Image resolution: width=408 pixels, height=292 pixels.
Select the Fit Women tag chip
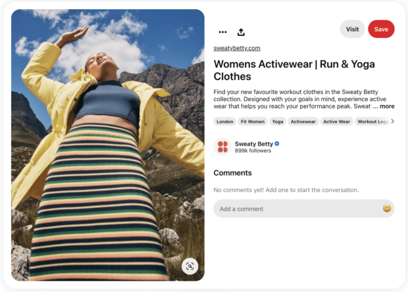click(253, 122)
